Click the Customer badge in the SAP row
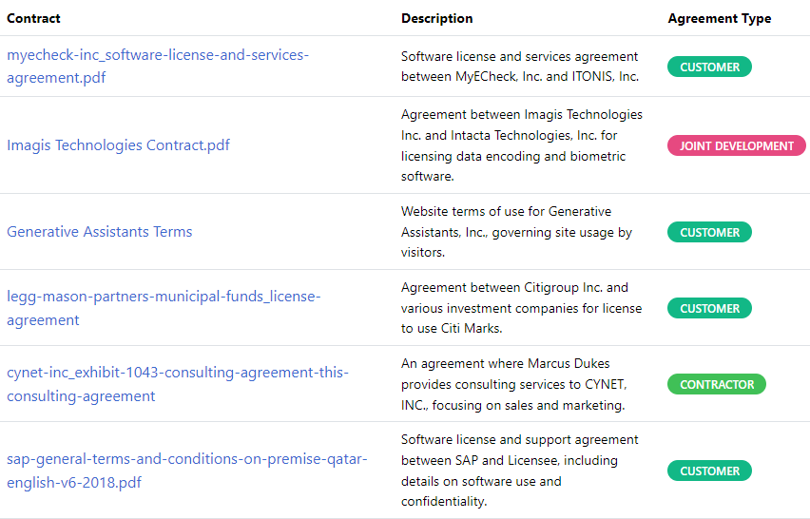 pos(709,471)
